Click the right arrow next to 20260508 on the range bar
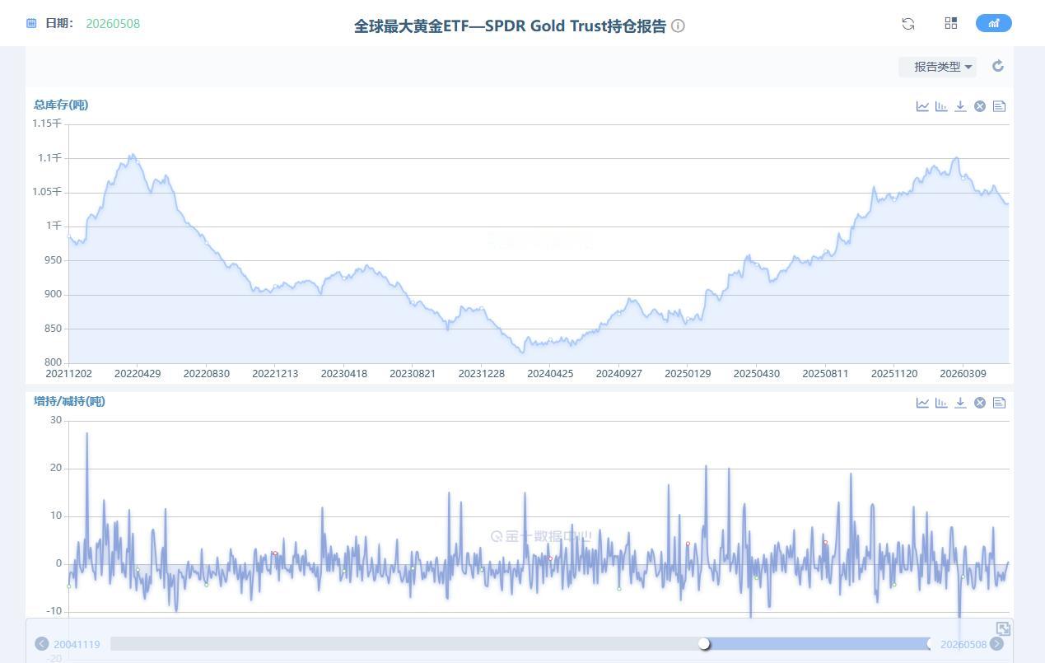Image resolution: width=1045 pixels, height=663 pixels. pyautogui.click(x=996, y=644)
